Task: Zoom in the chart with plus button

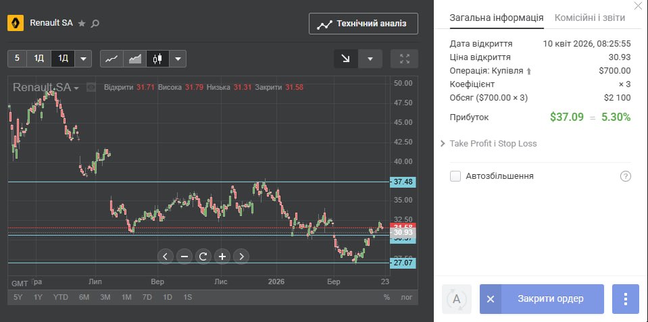Action: pyautogui.click(x=222, y=256)
